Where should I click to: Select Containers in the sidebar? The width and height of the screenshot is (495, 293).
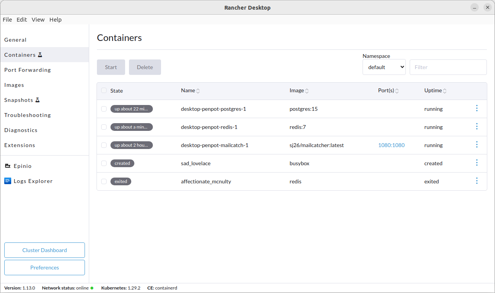(x=44, y=55)
